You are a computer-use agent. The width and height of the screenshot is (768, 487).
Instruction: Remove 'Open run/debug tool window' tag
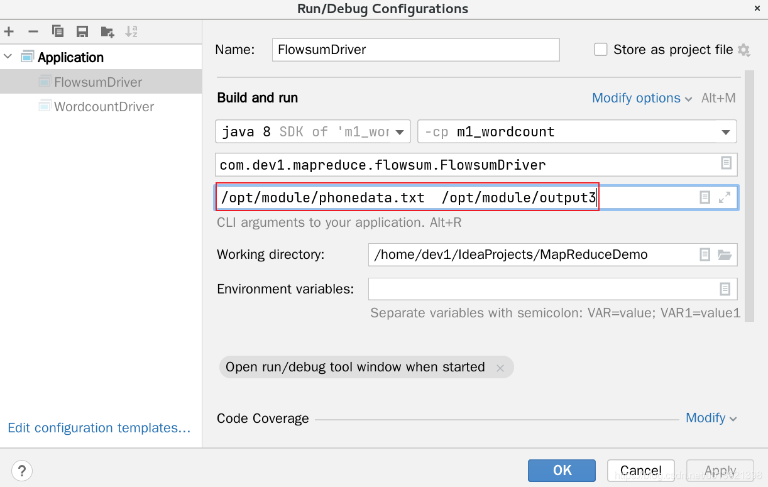click(x=500, y=368)
